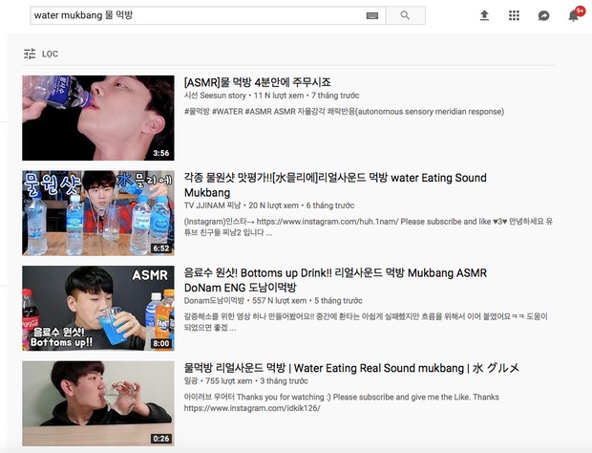Open Water Eating Real Sound mukbang title
The width and height of the screenshot is (592, 453).
(351, 368)
